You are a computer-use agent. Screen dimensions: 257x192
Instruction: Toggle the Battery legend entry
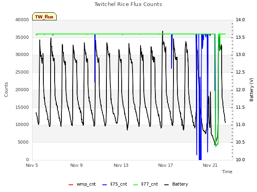pos(176,184)
